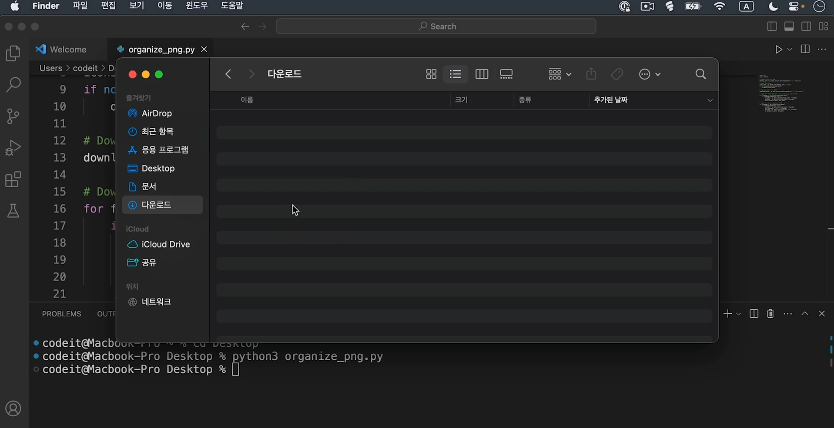834x428 pixels.
Task: Kill the terminal with the trash icon
Action: click(x=770, y=314)
